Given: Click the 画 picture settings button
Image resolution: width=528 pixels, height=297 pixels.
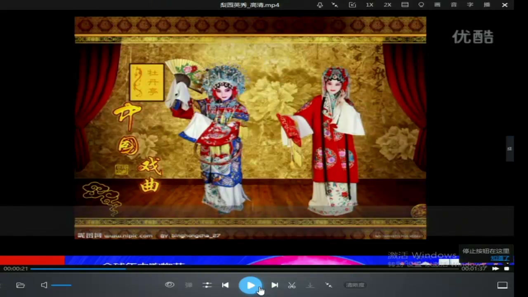Looking at the screenshot, I should point(437,5).
